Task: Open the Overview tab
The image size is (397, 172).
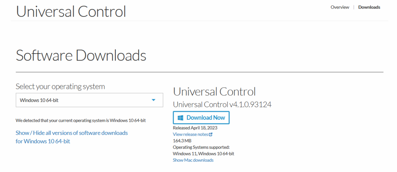Action: 340,7
